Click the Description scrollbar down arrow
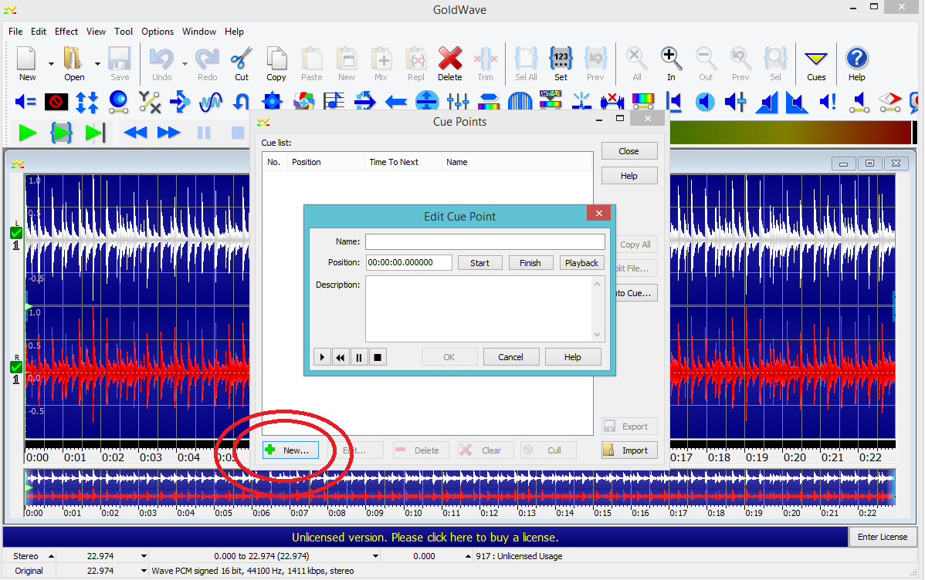 597,335
